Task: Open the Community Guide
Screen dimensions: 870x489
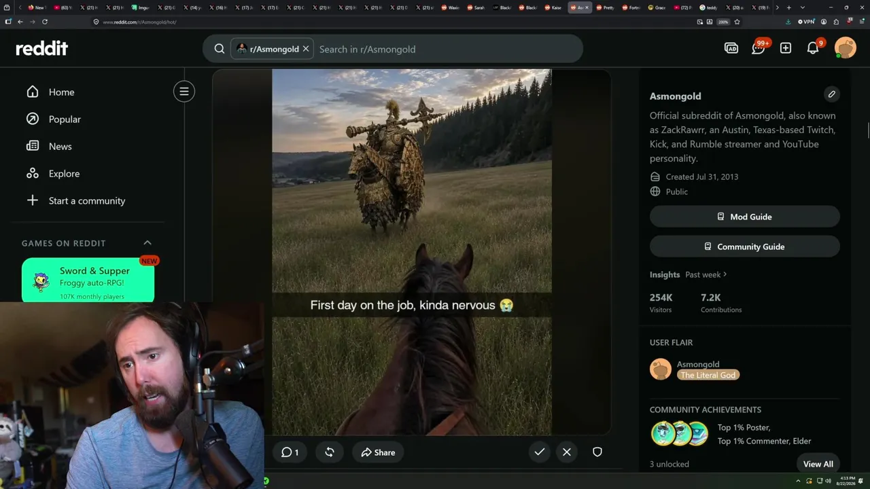Action: pos(745,247)
